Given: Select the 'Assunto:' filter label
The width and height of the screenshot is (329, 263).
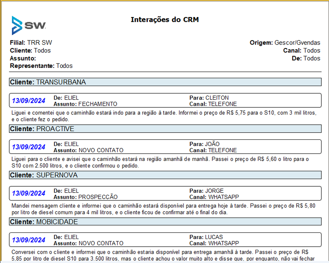Looking at the screenshot, I should (x=23, y=58).
